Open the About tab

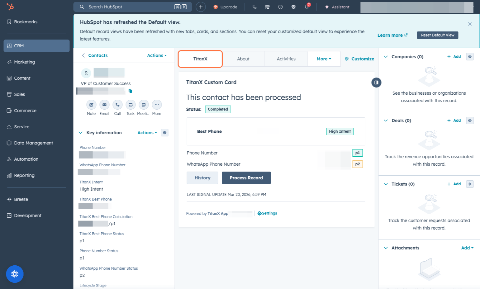[x=243, y=59]
